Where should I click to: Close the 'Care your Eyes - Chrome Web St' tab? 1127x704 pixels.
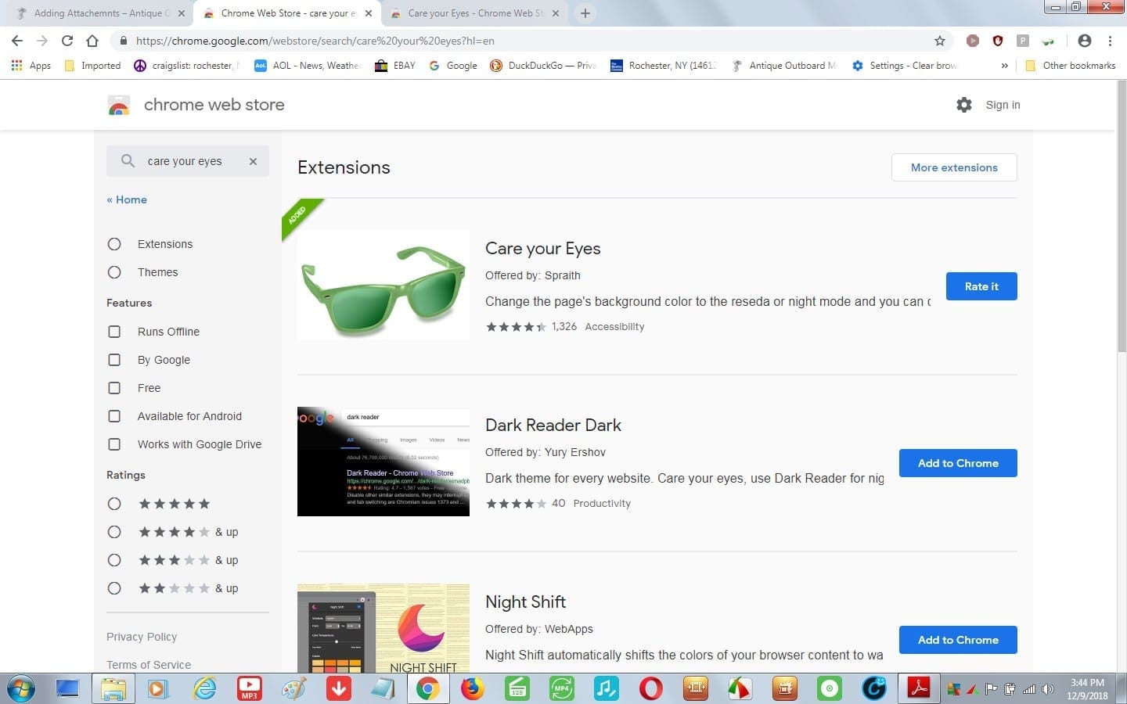point(556,13)
